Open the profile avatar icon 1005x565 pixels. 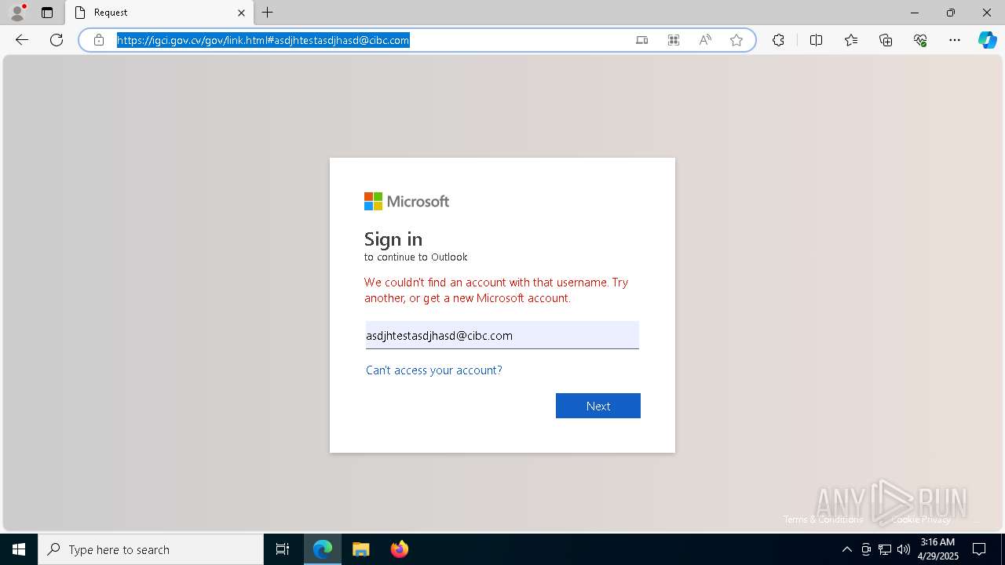pyautogui.click(x=17, y=13)
